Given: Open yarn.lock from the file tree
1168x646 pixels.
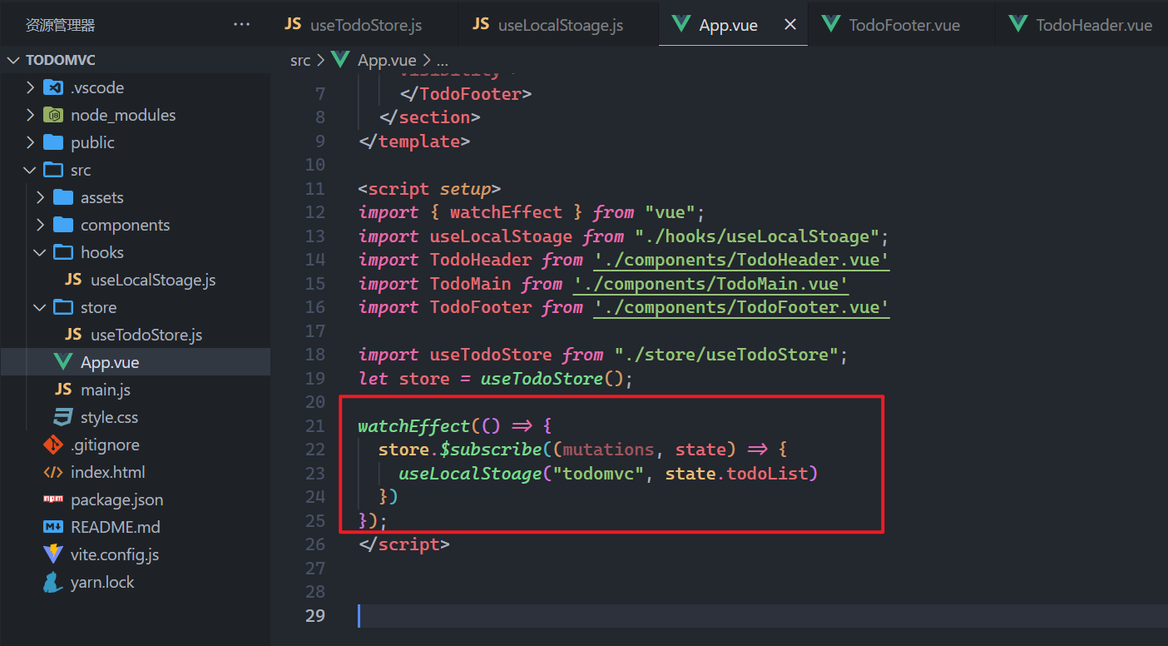Looking at the screenshot, I should [x=102, y=583].
